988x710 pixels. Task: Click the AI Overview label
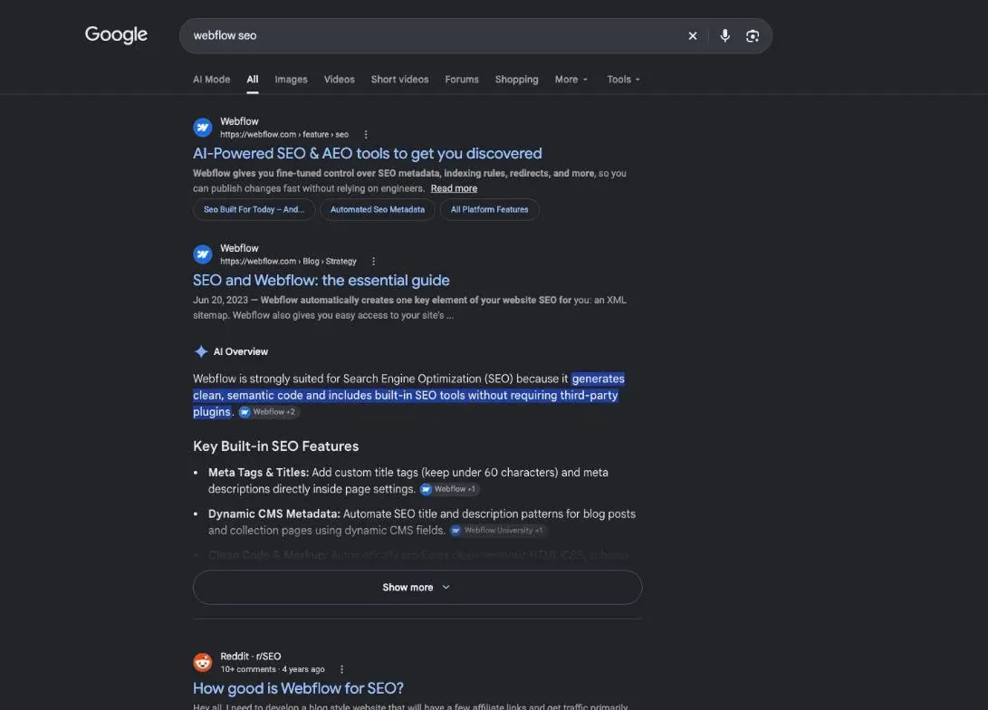[241, 351]
